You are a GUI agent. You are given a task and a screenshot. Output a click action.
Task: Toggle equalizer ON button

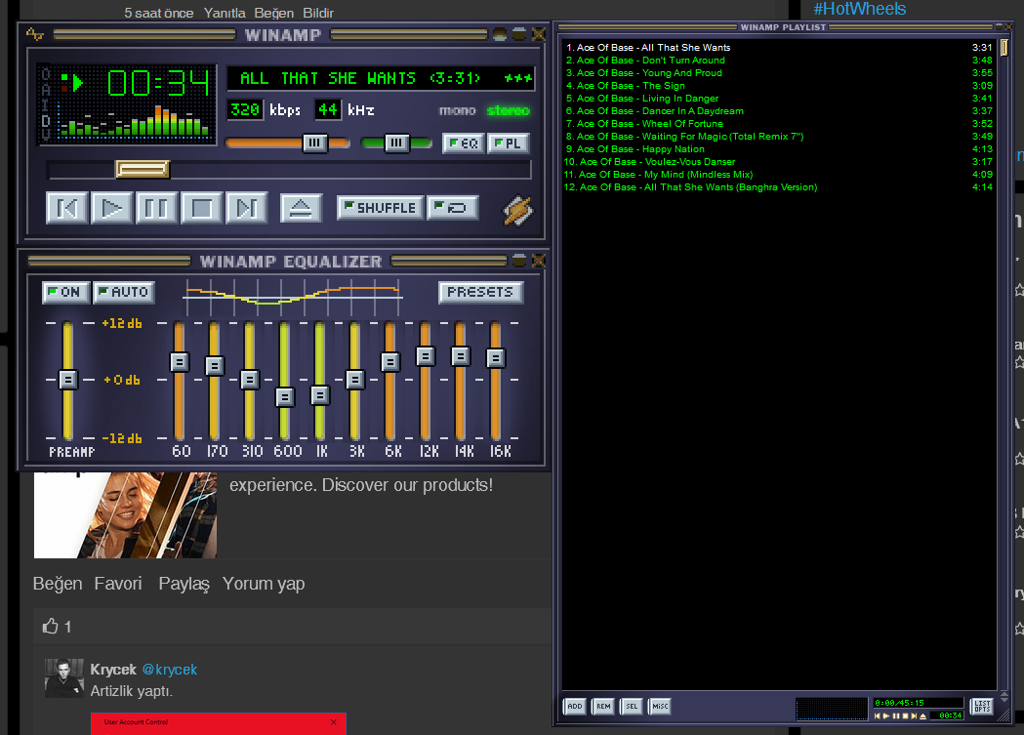coord(64,292)
